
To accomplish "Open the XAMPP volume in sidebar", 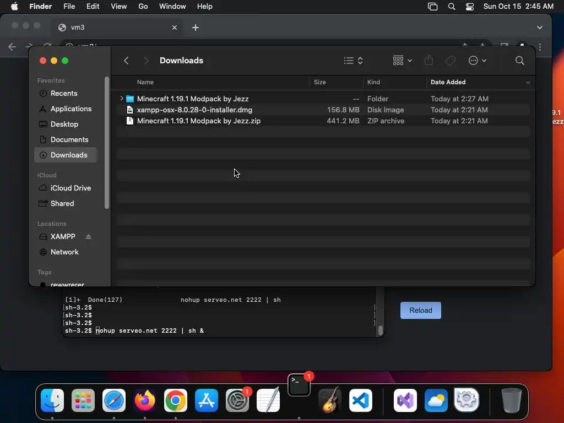I will coord(63,237).
